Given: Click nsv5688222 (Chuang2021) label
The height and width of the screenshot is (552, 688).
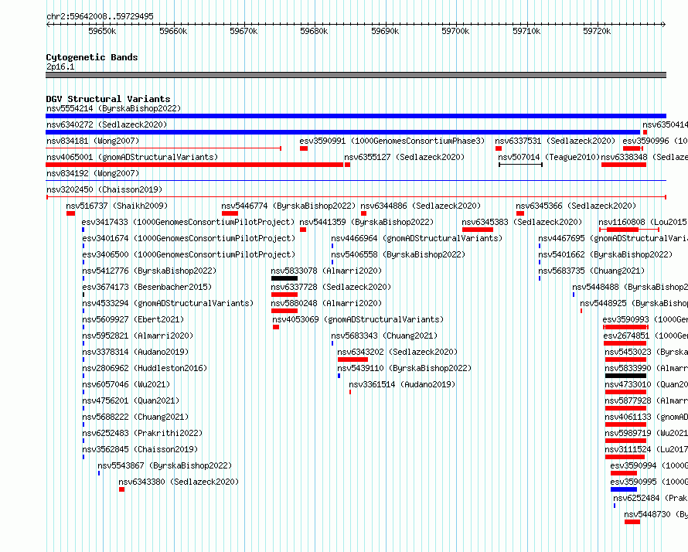Looking at the screenshot, I should 135,417.
